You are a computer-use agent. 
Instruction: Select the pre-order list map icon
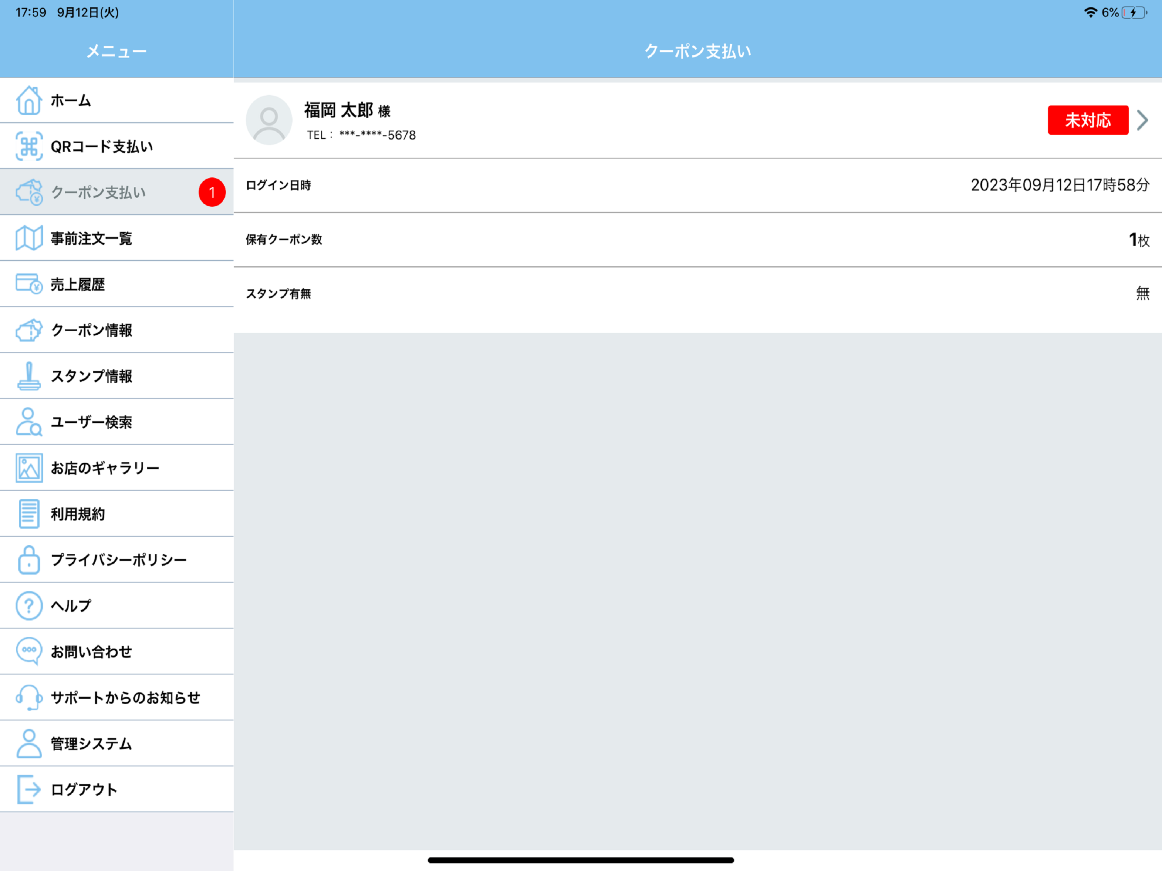click(29, 238)
